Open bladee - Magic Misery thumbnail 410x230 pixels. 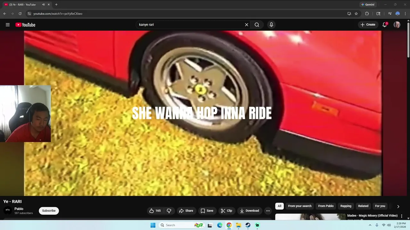pyautogui.click(x=310, y=217)
